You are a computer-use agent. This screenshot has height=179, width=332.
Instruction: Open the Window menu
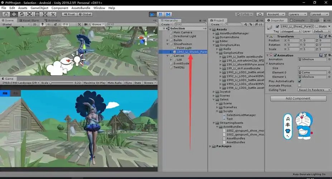99,8
